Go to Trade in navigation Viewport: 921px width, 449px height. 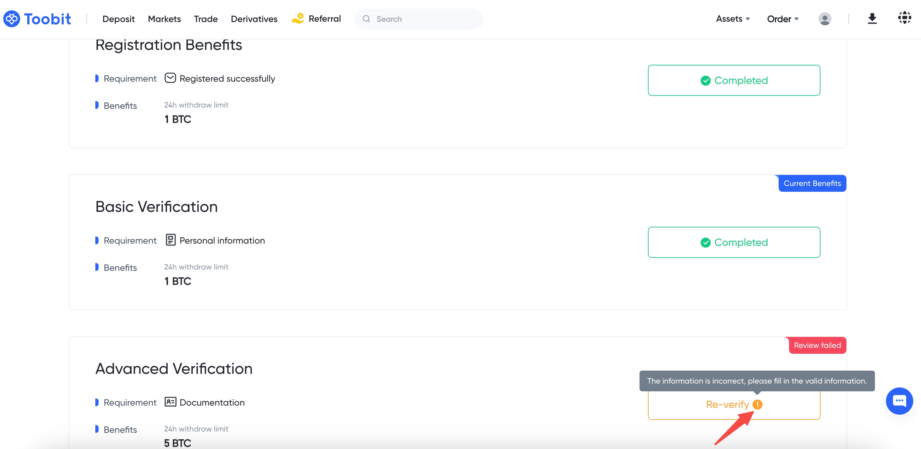click(206, 19)
